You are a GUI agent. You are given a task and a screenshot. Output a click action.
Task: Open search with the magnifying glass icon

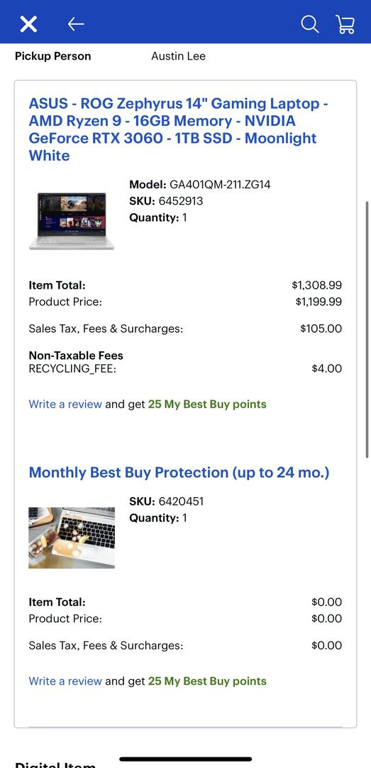[x=309, y=23]
